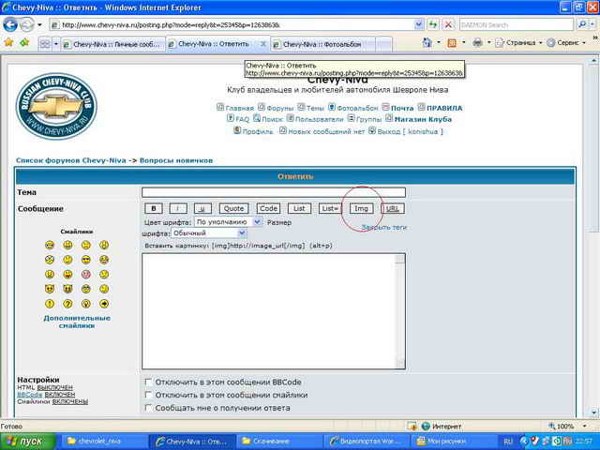Switch to 'Chevy-Niva :: Фотоальбом' tab

[322, 44]
